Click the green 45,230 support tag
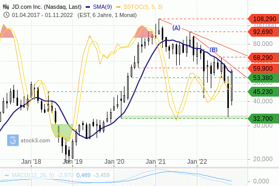Viewport: 279px width, 186px height. (x=263, y=91)
